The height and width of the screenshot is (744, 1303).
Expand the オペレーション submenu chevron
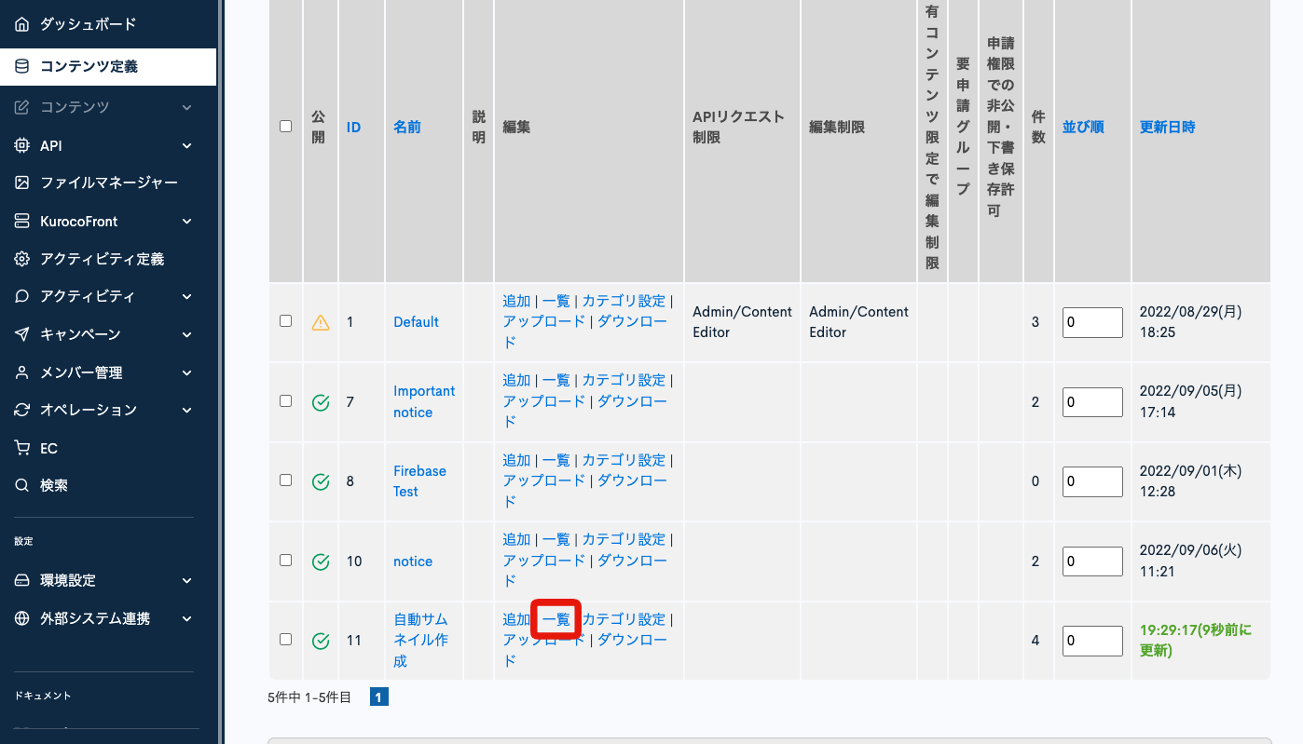pos(187,411)
